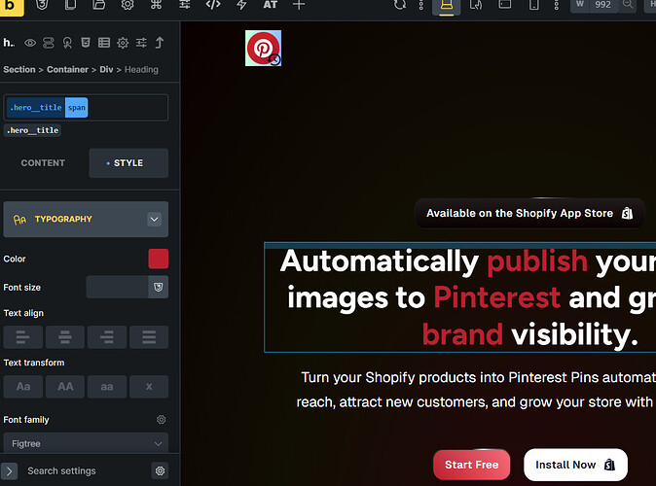Set text transform to capitalize Aa
This screenshot has height=486, width=656.
pyautogui.click(x=23, y=387)
